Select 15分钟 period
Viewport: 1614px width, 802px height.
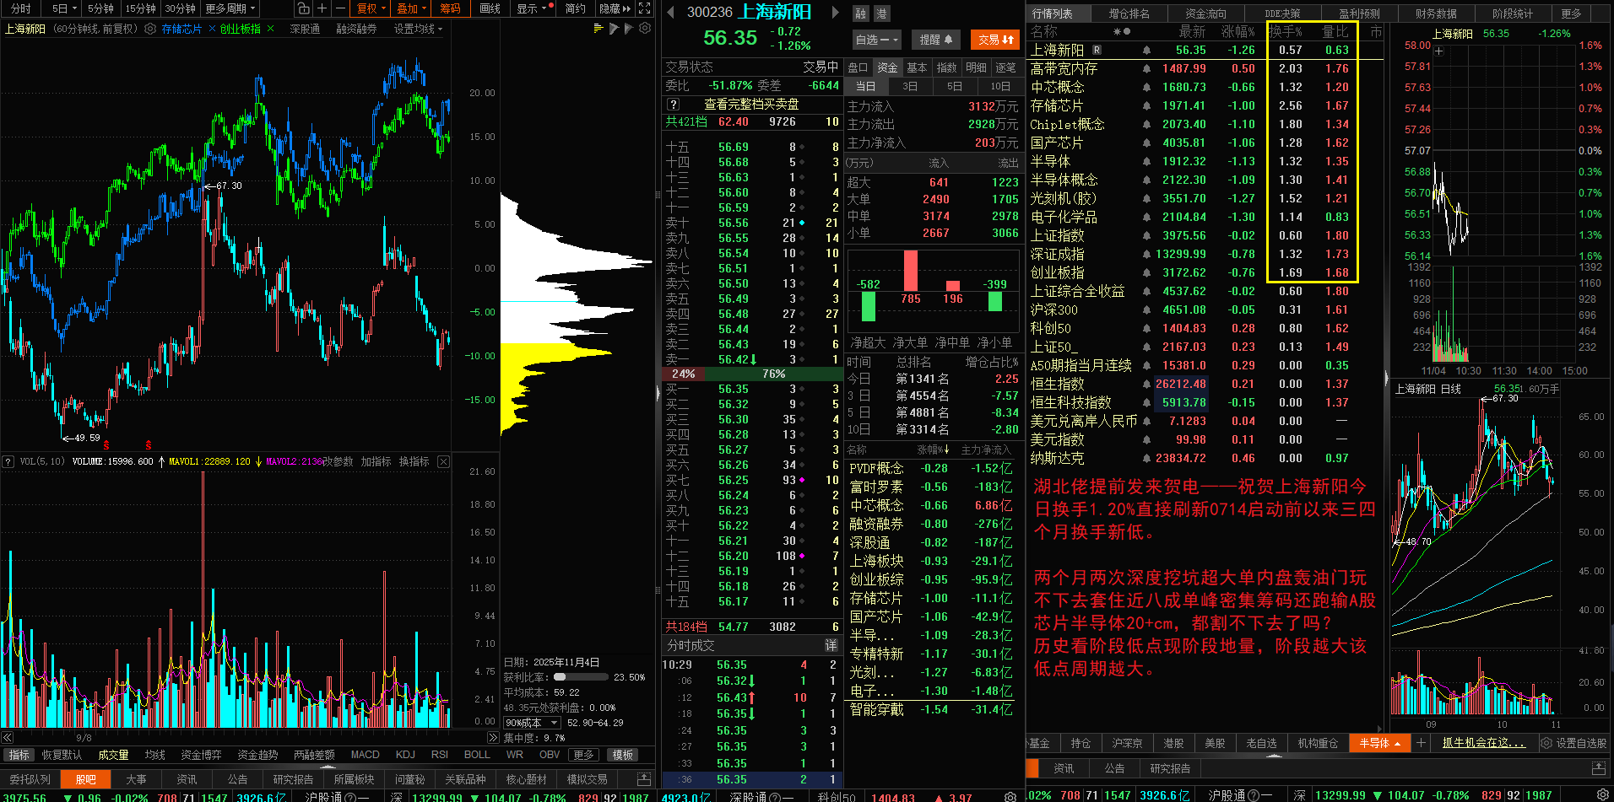(x=140, y=8)
